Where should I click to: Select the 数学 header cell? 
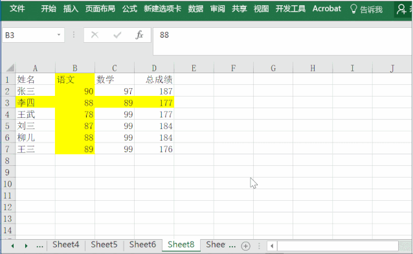[115, 80]
